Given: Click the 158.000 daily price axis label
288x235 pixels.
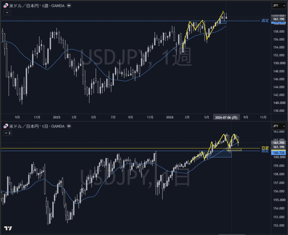Looking at the screenshot, I should tap(279, 174).
